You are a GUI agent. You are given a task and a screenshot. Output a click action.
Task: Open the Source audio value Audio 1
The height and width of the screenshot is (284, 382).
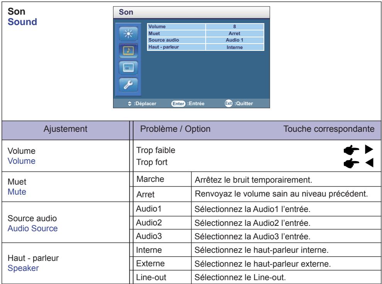tap(235, 40)
